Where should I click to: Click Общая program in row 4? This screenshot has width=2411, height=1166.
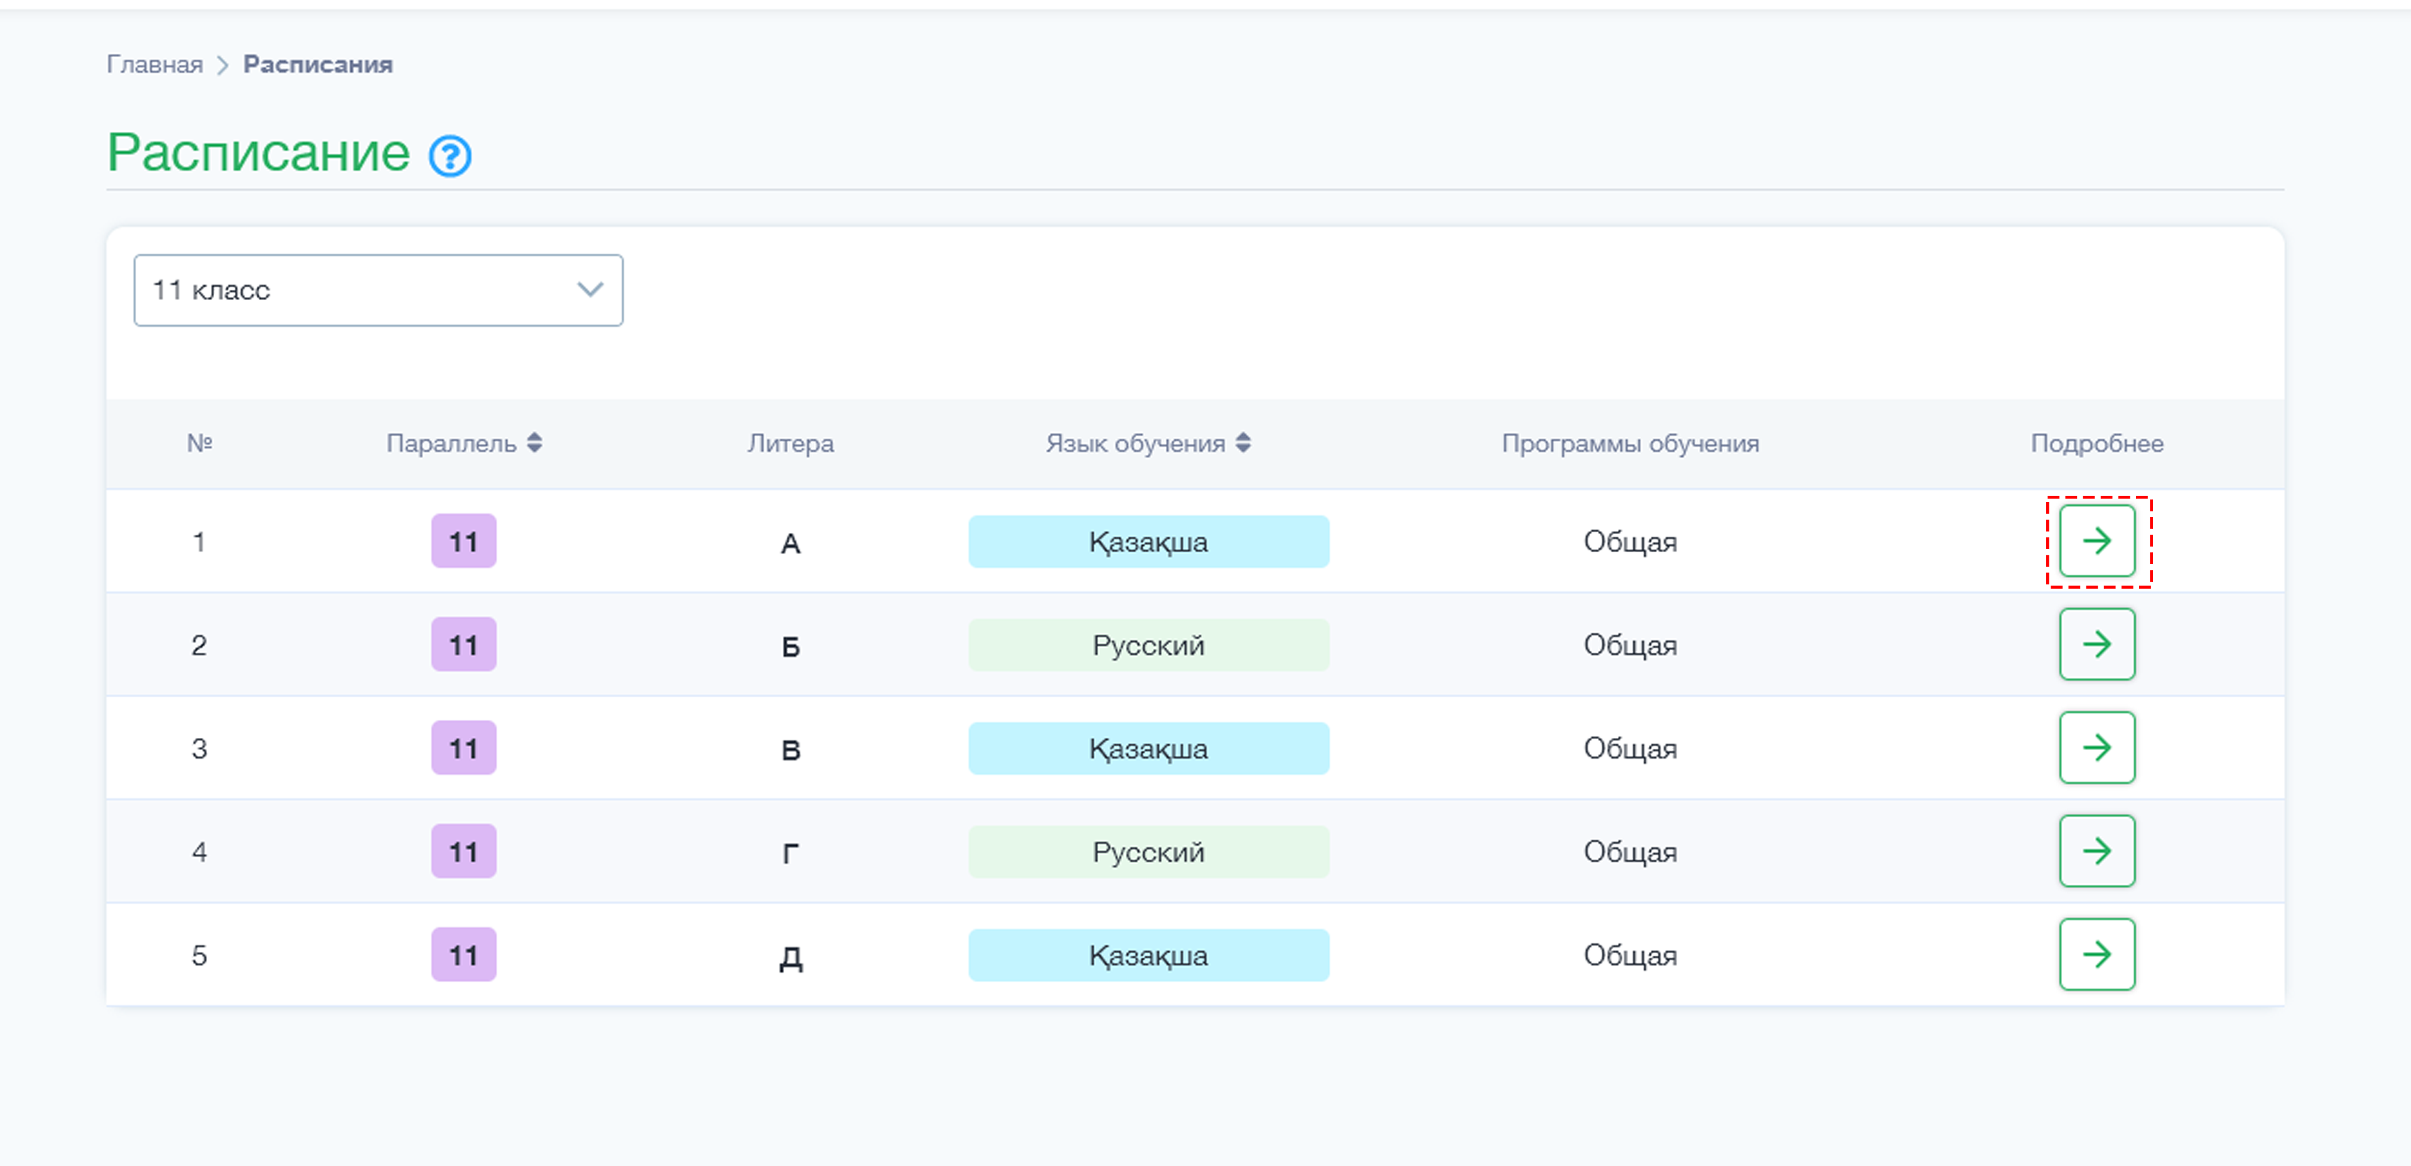click(x=1629, y=852)
